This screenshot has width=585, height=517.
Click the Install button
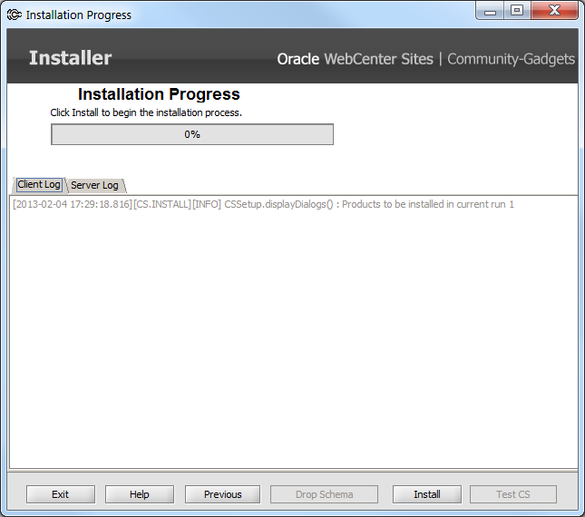pyautogui.click(x=427, y=494)
